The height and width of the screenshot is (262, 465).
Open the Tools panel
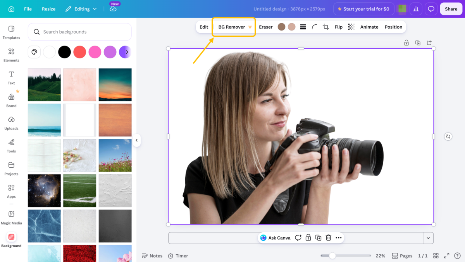pyautogui.click(x=11, y=146)
